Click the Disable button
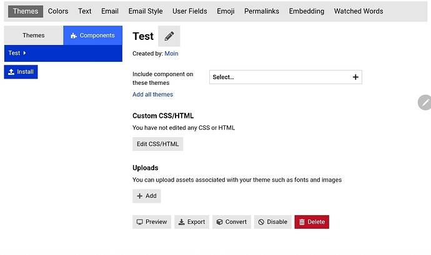Viewport: 431px width, 255px height. pos(273,222)
